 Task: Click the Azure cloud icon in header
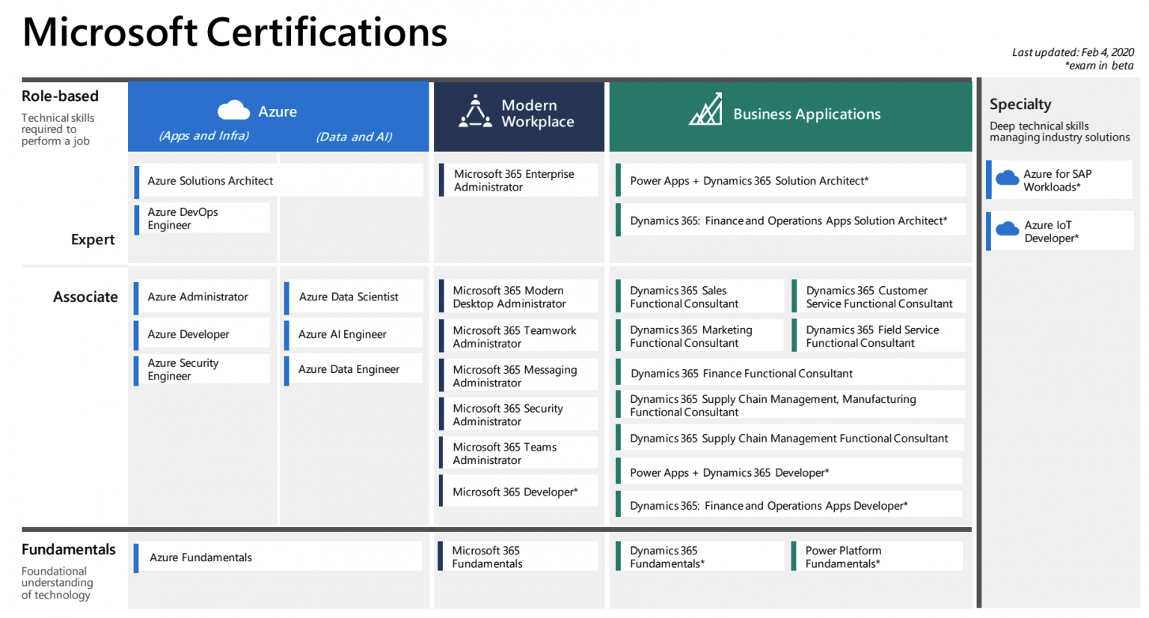233,110
